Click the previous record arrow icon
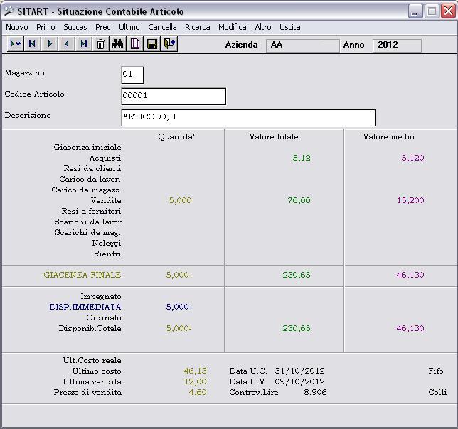 pos(67,44)
